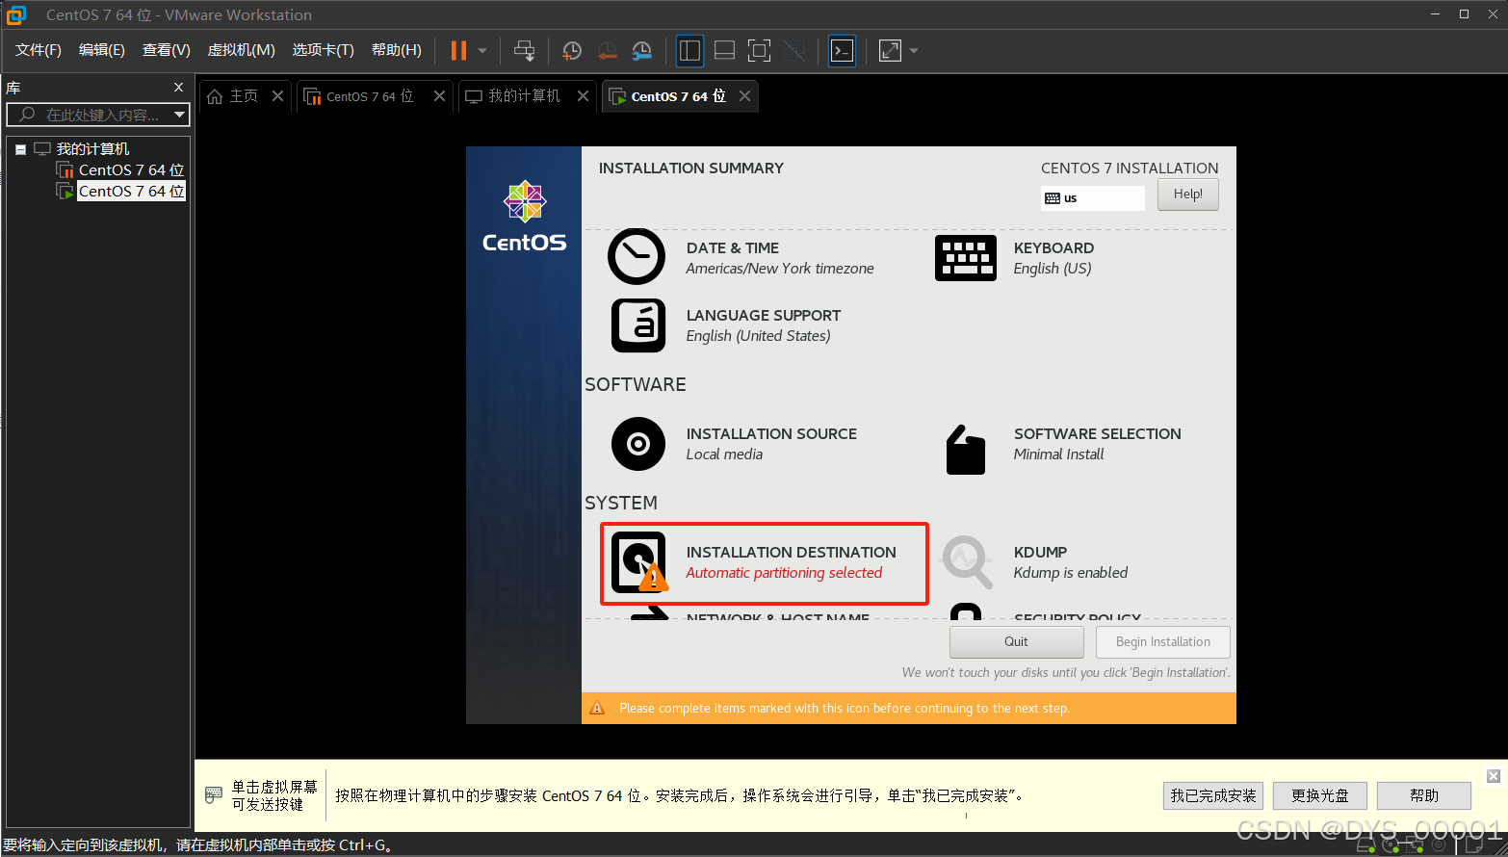Open the library search dropdown arrow
The height and width of the screenshot is (857, 1508).
[179, 115]
